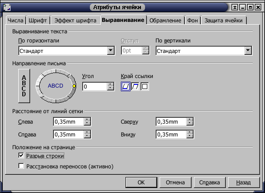Choose text extension from upper cell border
The width and height of the screenshot is (265, 193).
tap(135, 87)
